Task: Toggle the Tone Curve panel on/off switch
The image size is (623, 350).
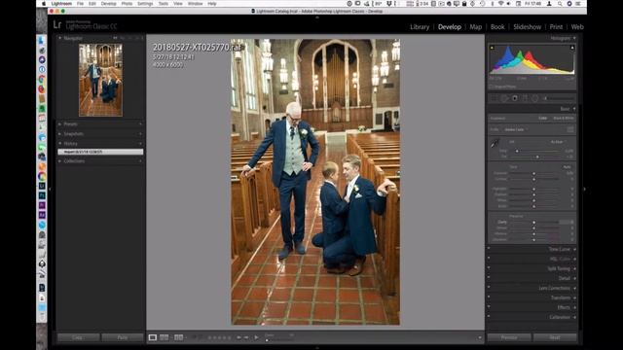Action: [x=489, y=249]
